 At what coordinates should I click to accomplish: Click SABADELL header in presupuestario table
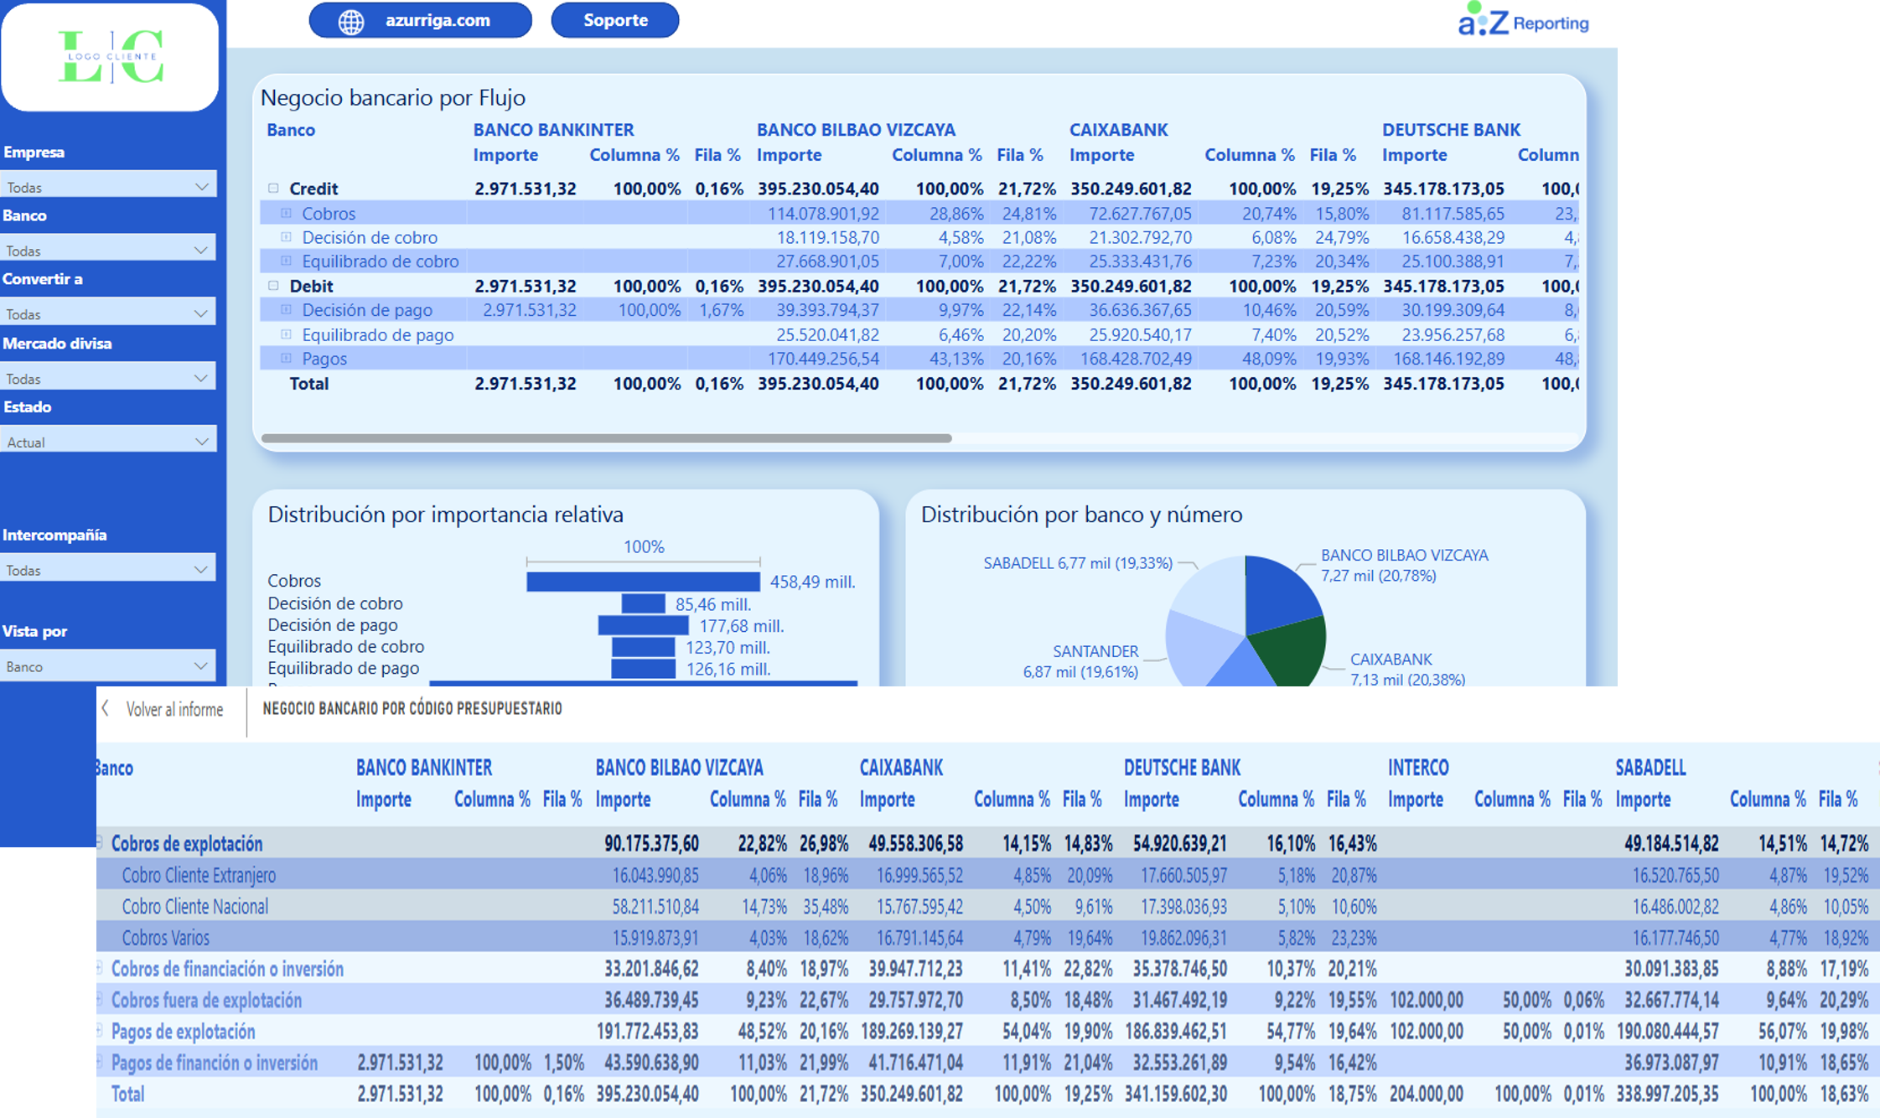coord(1650,768)
